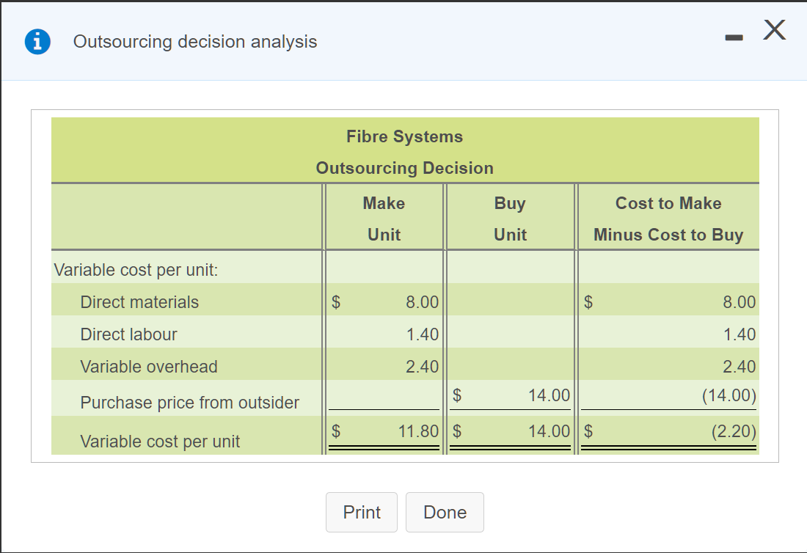Viewport: 807px width, 553px height.
Task: Click the Buy Unit total 14.00
Action: tap(549, 431)
